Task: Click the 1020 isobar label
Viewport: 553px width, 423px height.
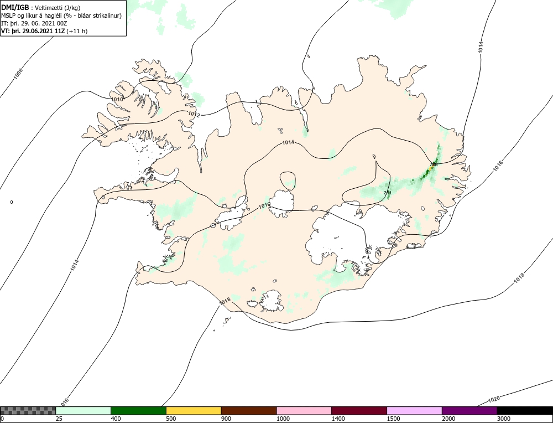Action: click(494, 399)
